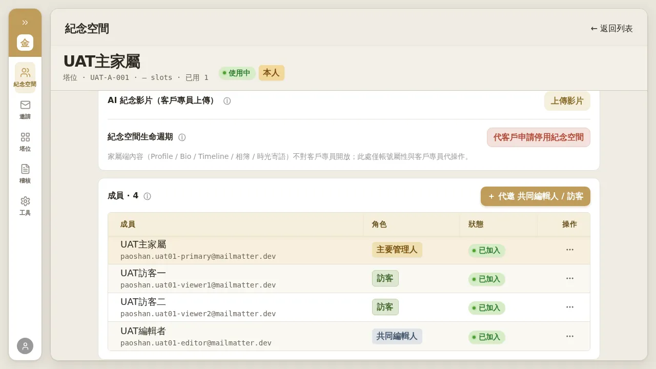656x369 pixels.
Task: Click email paoshan.uat01-viewer1@mailmatter.dev
Action: click(198, 285)
